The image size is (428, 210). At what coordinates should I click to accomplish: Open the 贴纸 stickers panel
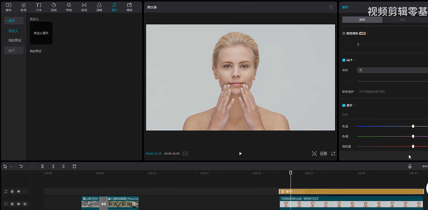[54, 7]
